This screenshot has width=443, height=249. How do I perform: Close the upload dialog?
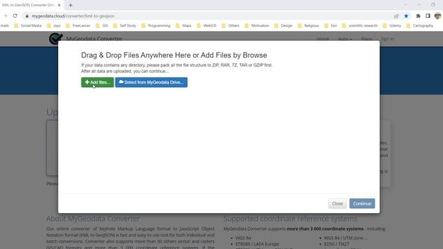pyautogui.click(x=337, y=203)
